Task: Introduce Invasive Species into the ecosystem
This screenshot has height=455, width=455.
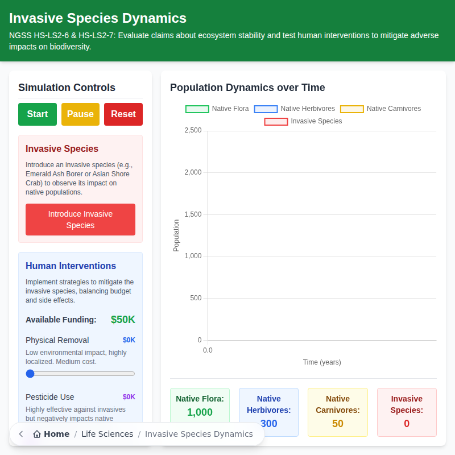Action: [x=80, y=220]
